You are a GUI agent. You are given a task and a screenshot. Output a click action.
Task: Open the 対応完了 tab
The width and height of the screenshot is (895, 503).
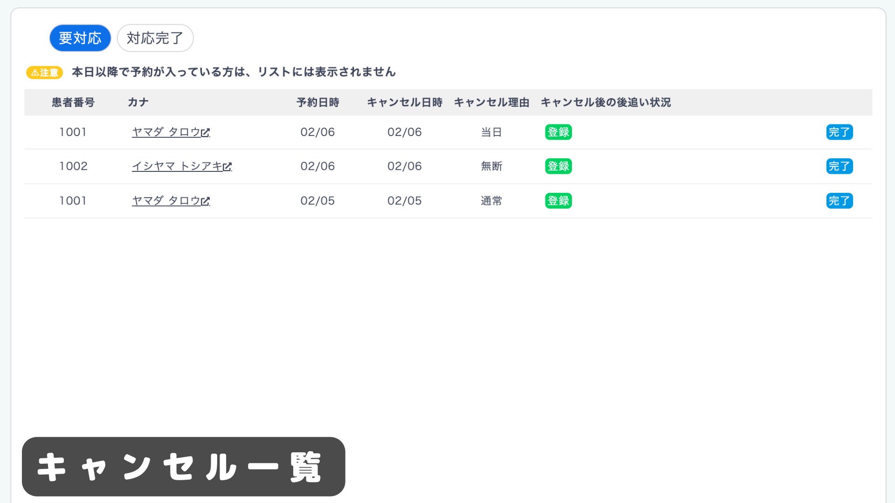(155, 38)
